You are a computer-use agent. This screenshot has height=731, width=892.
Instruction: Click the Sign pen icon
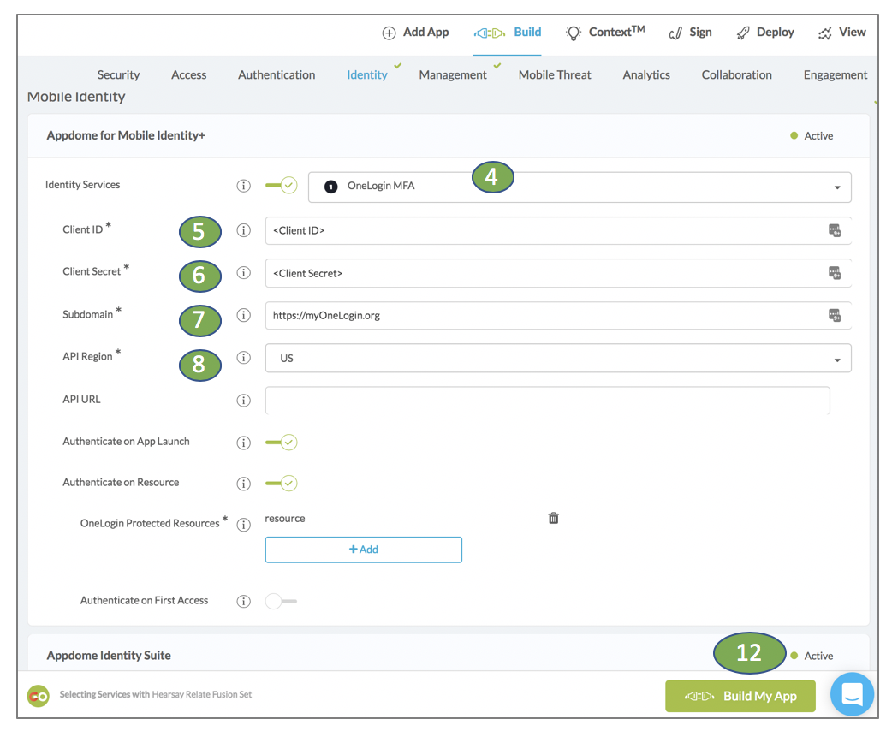(675, 33)
